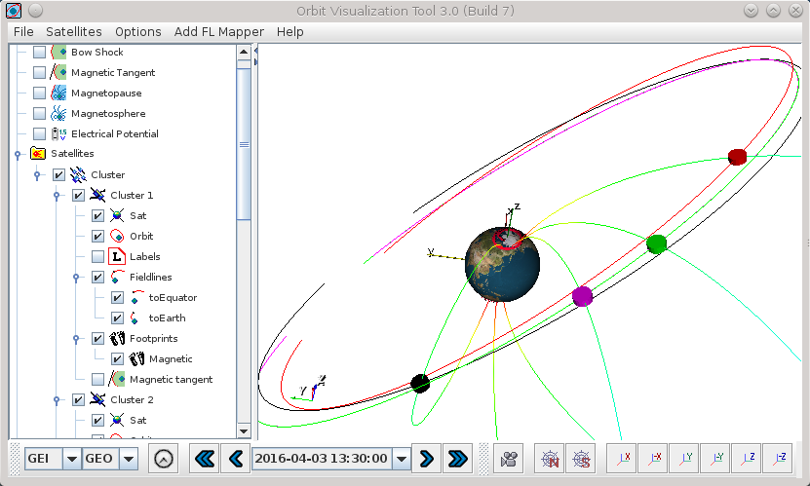Screen dimensions: 810x486
Task: Collapse the Satellites tree node
Action: [18, 154]
